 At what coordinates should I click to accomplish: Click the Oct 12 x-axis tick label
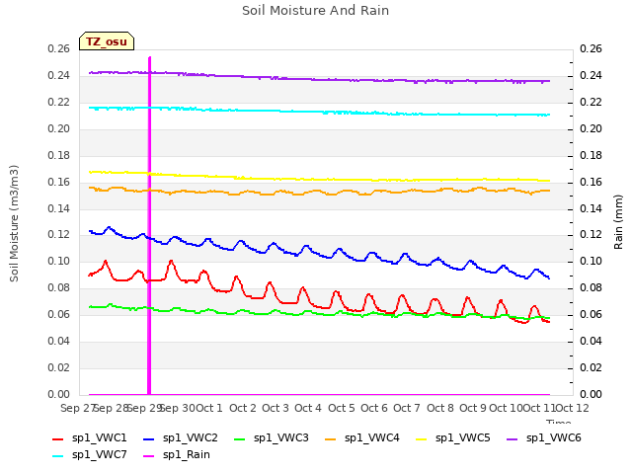tap(572, 408)
